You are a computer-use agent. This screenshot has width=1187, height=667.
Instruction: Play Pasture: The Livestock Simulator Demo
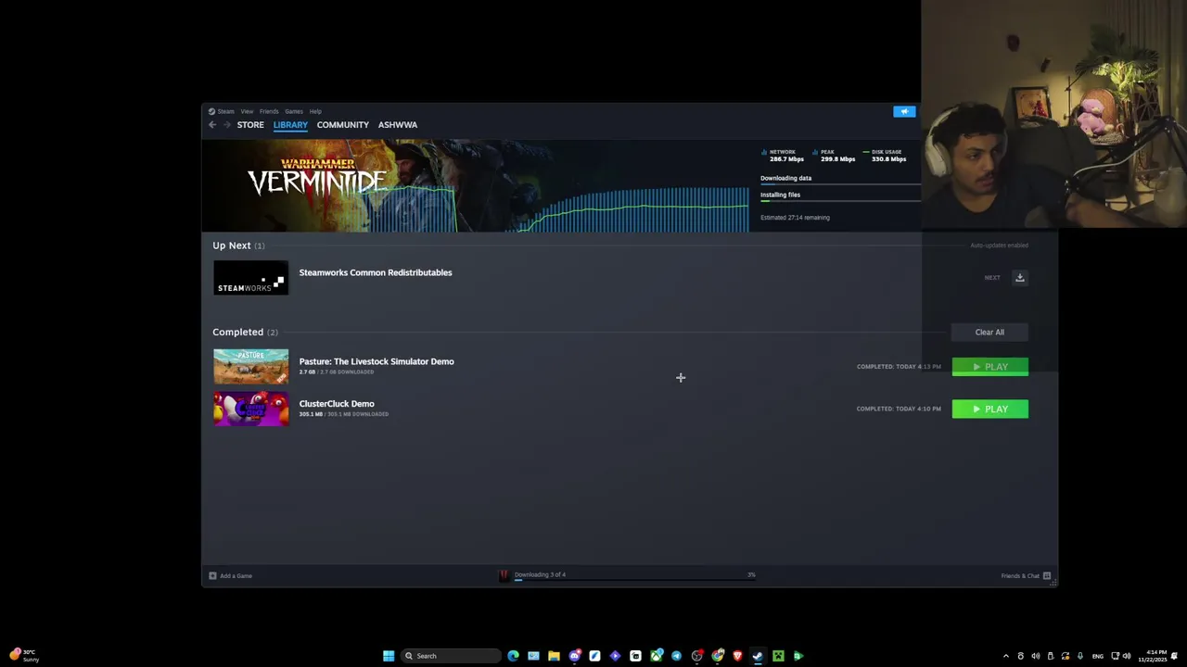pos(989,367)
